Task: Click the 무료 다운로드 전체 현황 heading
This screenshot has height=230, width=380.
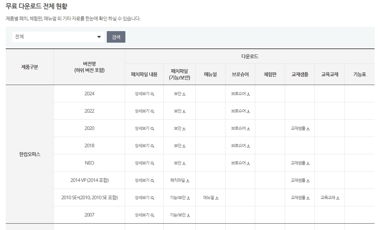Action: click(36, 6)
